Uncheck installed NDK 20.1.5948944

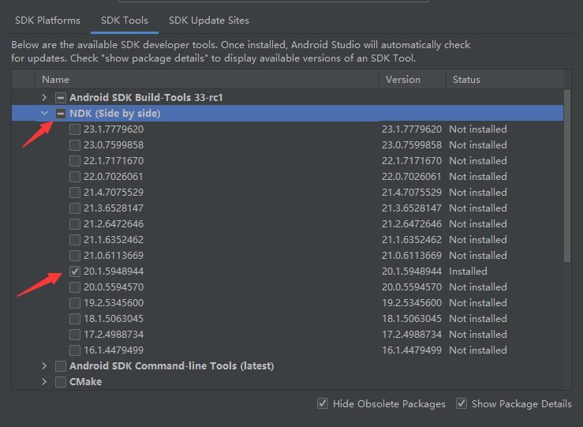(75, 272)
